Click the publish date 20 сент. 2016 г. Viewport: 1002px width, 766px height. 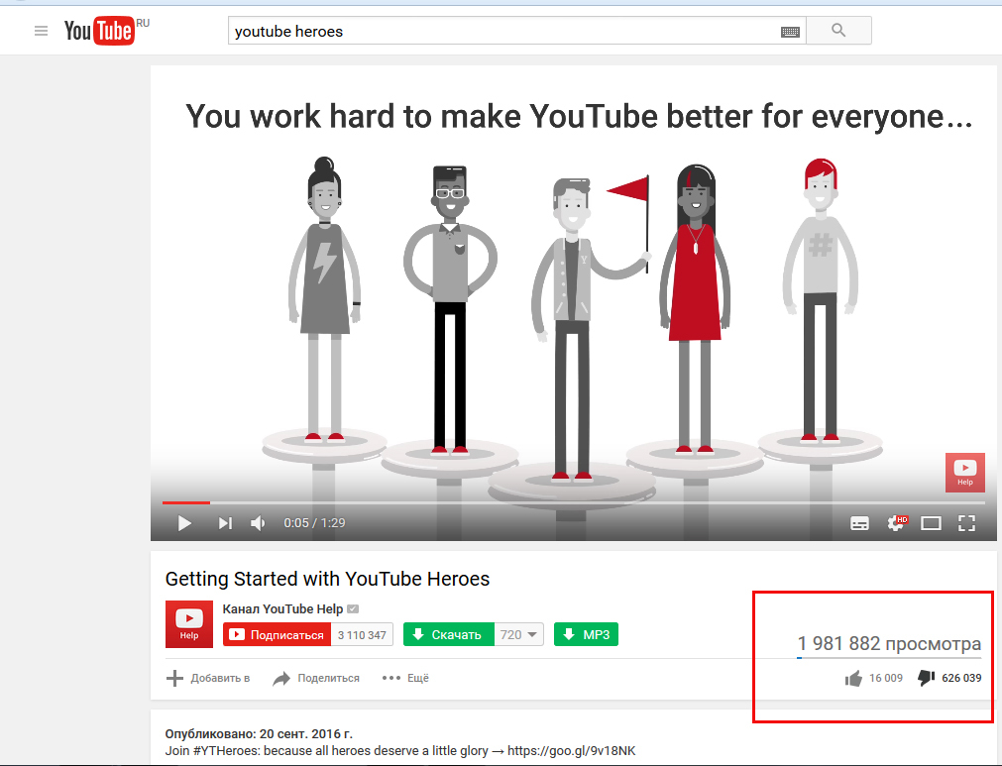coord(306,734)
